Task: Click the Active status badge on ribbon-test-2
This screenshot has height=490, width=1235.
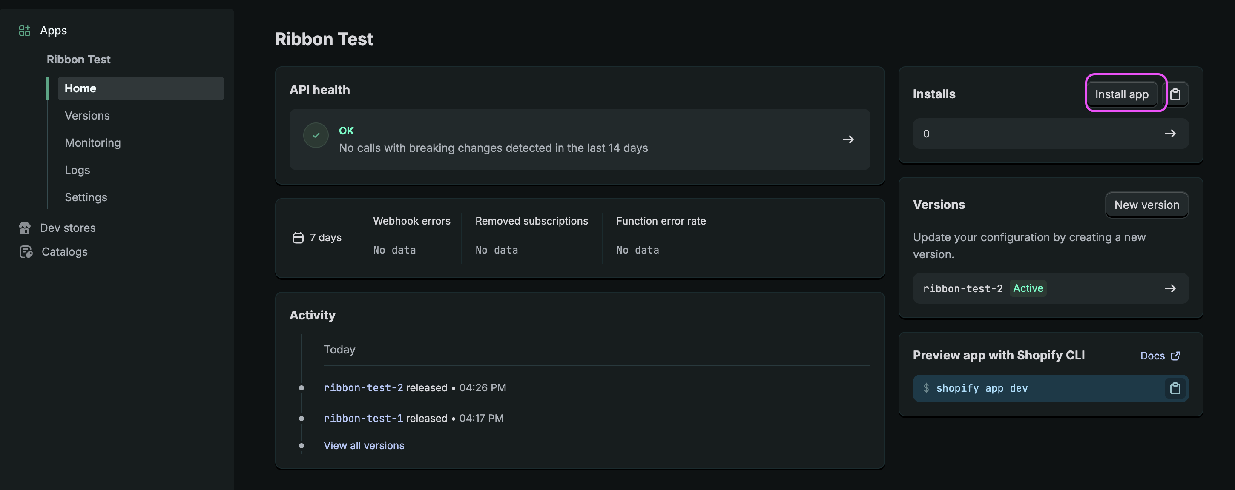Action: 1028,288
